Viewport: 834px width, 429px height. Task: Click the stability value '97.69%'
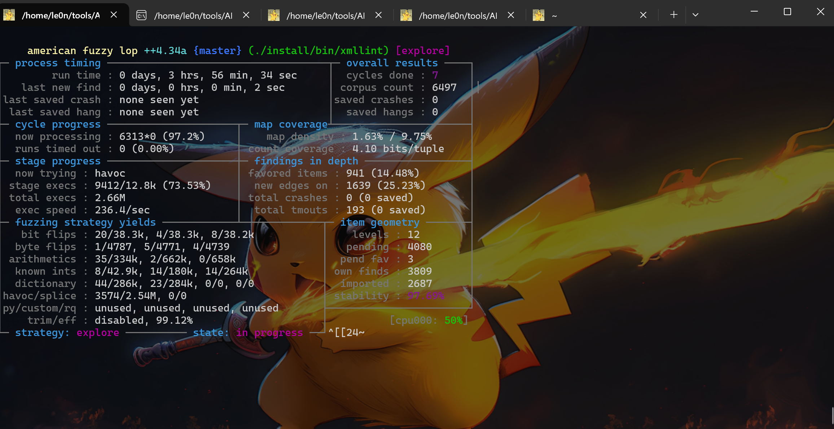[x=426, y=296]
